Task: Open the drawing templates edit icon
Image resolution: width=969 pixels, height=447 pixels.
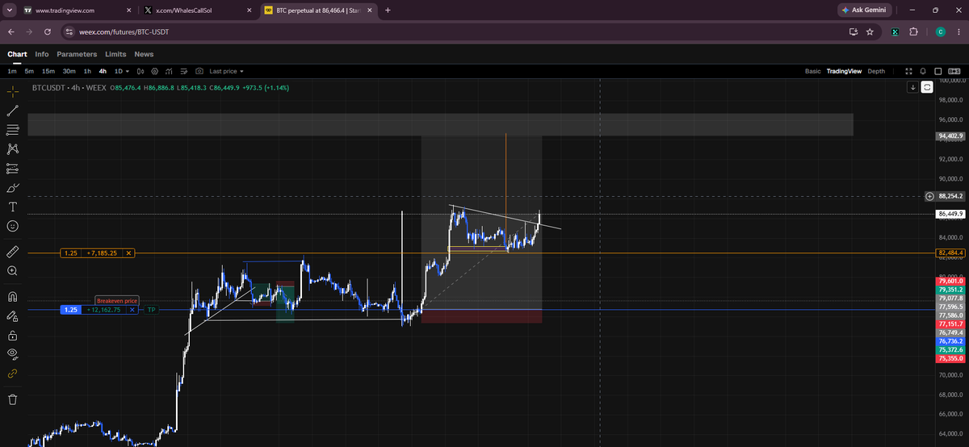Action: pos(184,71)
